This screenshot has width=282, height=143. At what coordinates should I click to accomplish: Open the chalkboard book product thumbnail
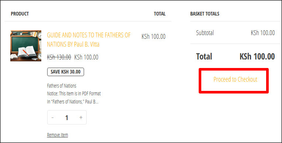coord(26,46)
